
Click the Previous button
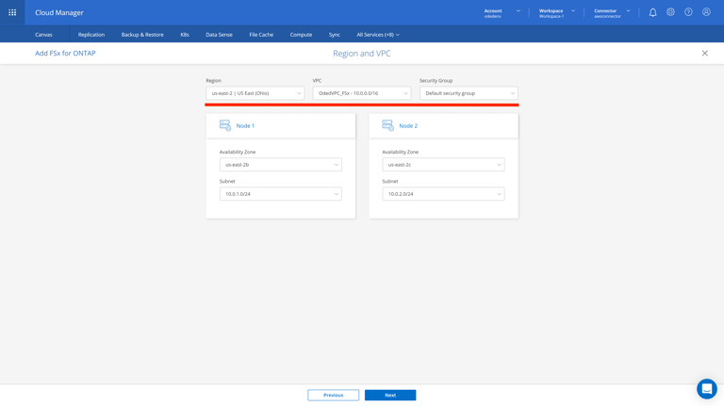[333, 395]
